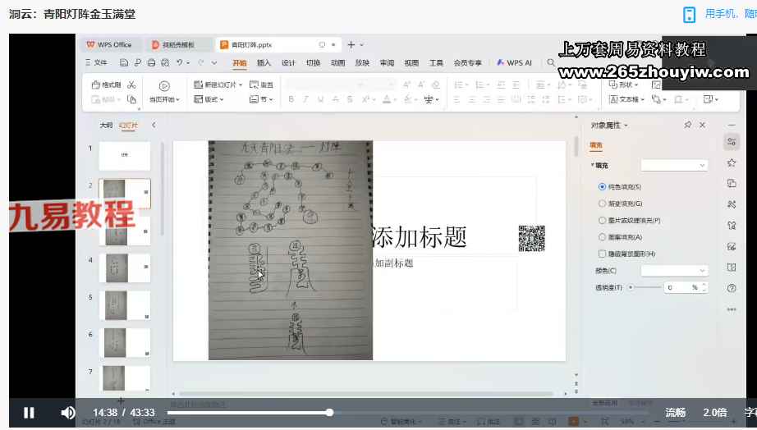The width and height of the screenshot is (757, 430).
Task: Select 渐变填充 gradient fill option
Action: pos(603,204)
